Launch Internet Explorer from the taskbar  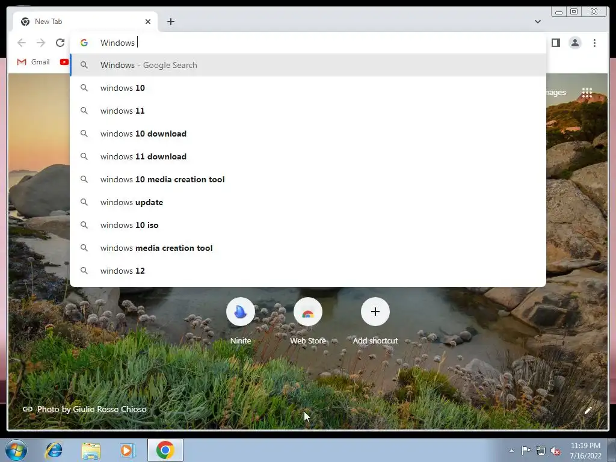[54, 450]
